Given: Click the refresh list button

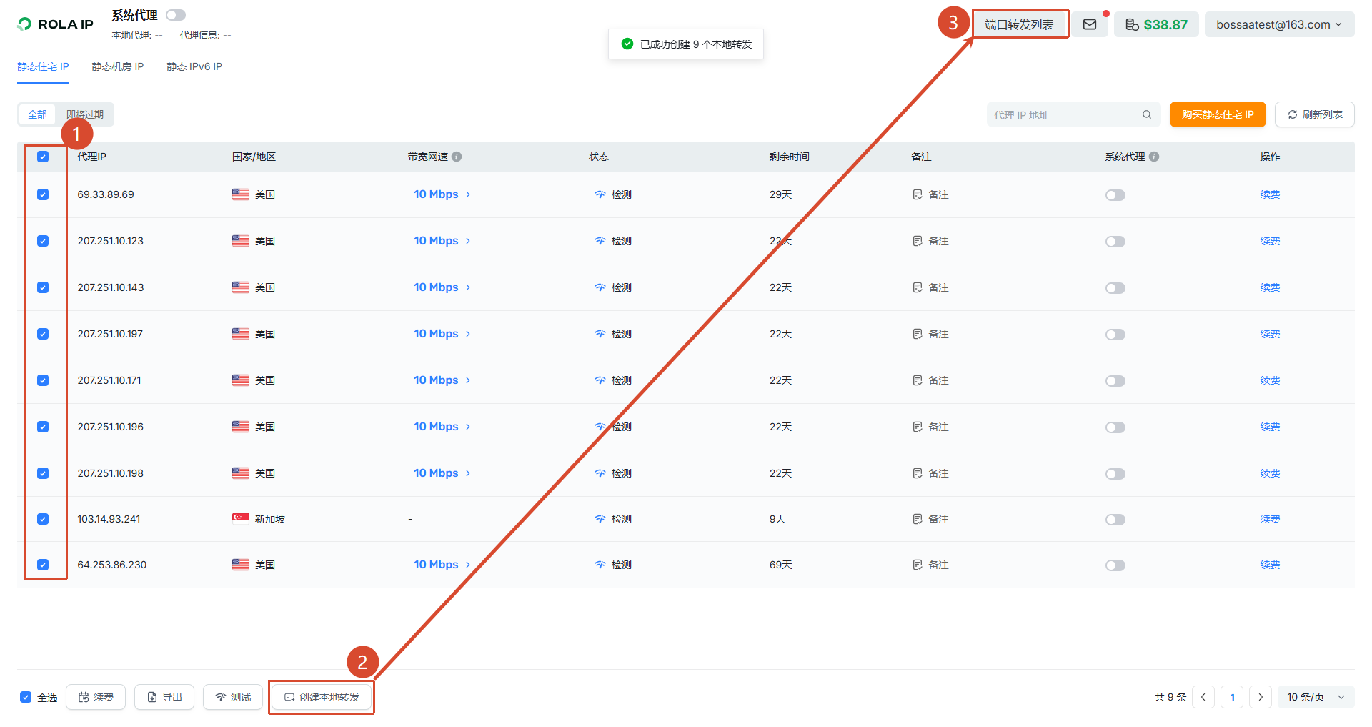Looking at the screenshot, I should pos(1315,114).
